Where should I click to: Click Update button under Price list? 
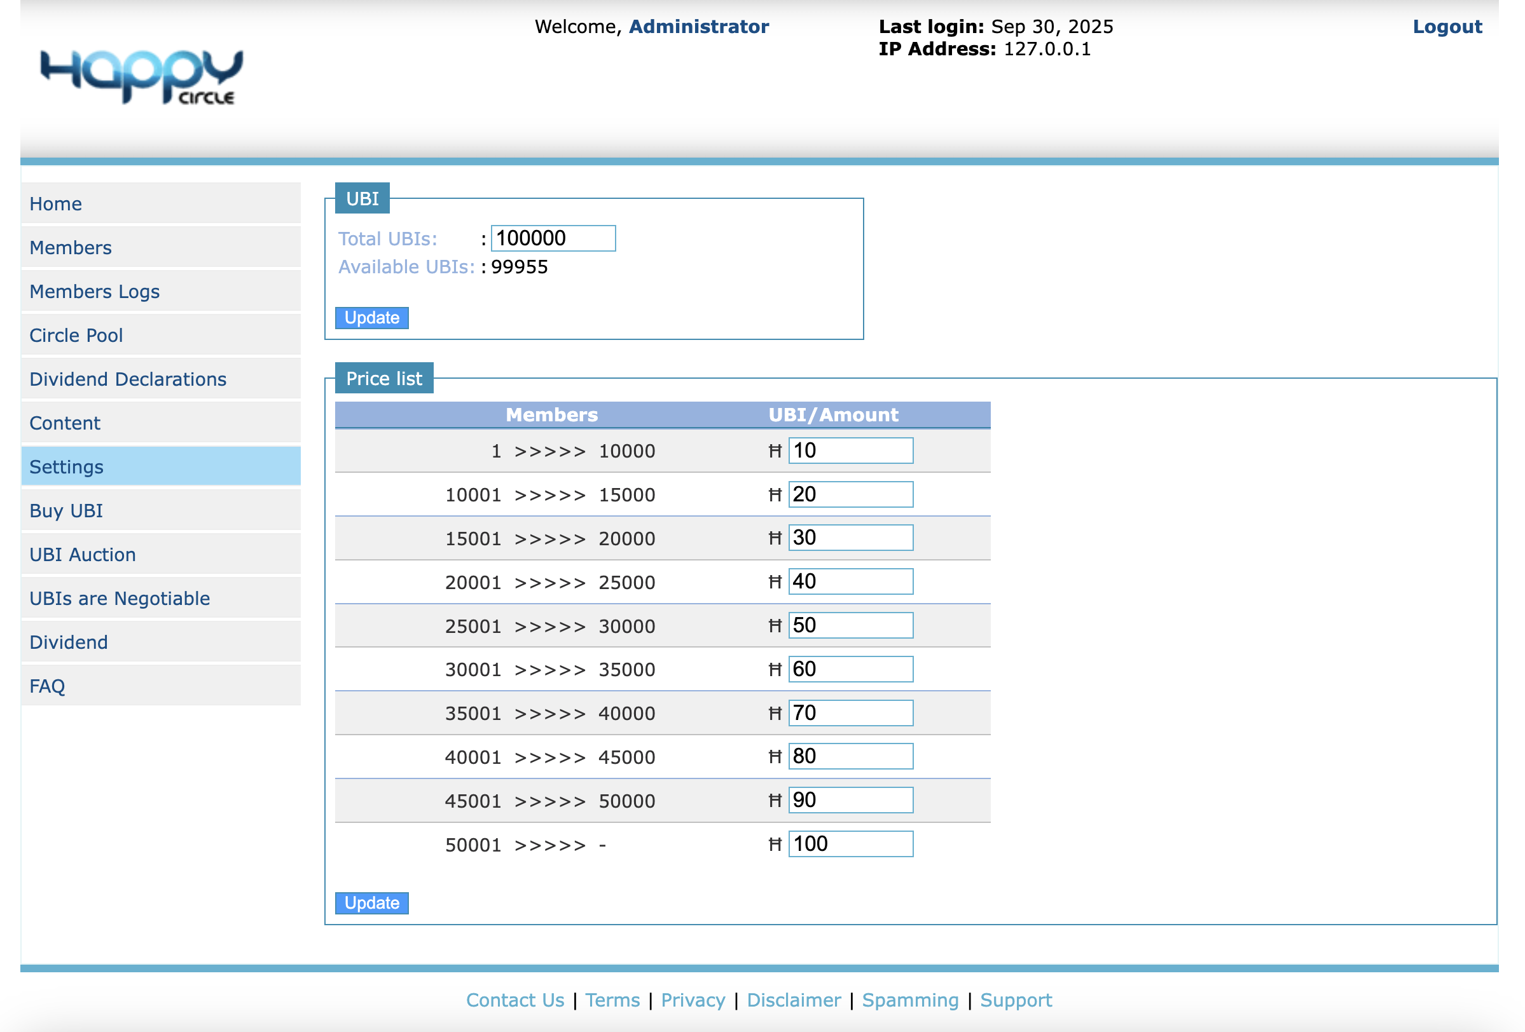click(x=371, y=903)
